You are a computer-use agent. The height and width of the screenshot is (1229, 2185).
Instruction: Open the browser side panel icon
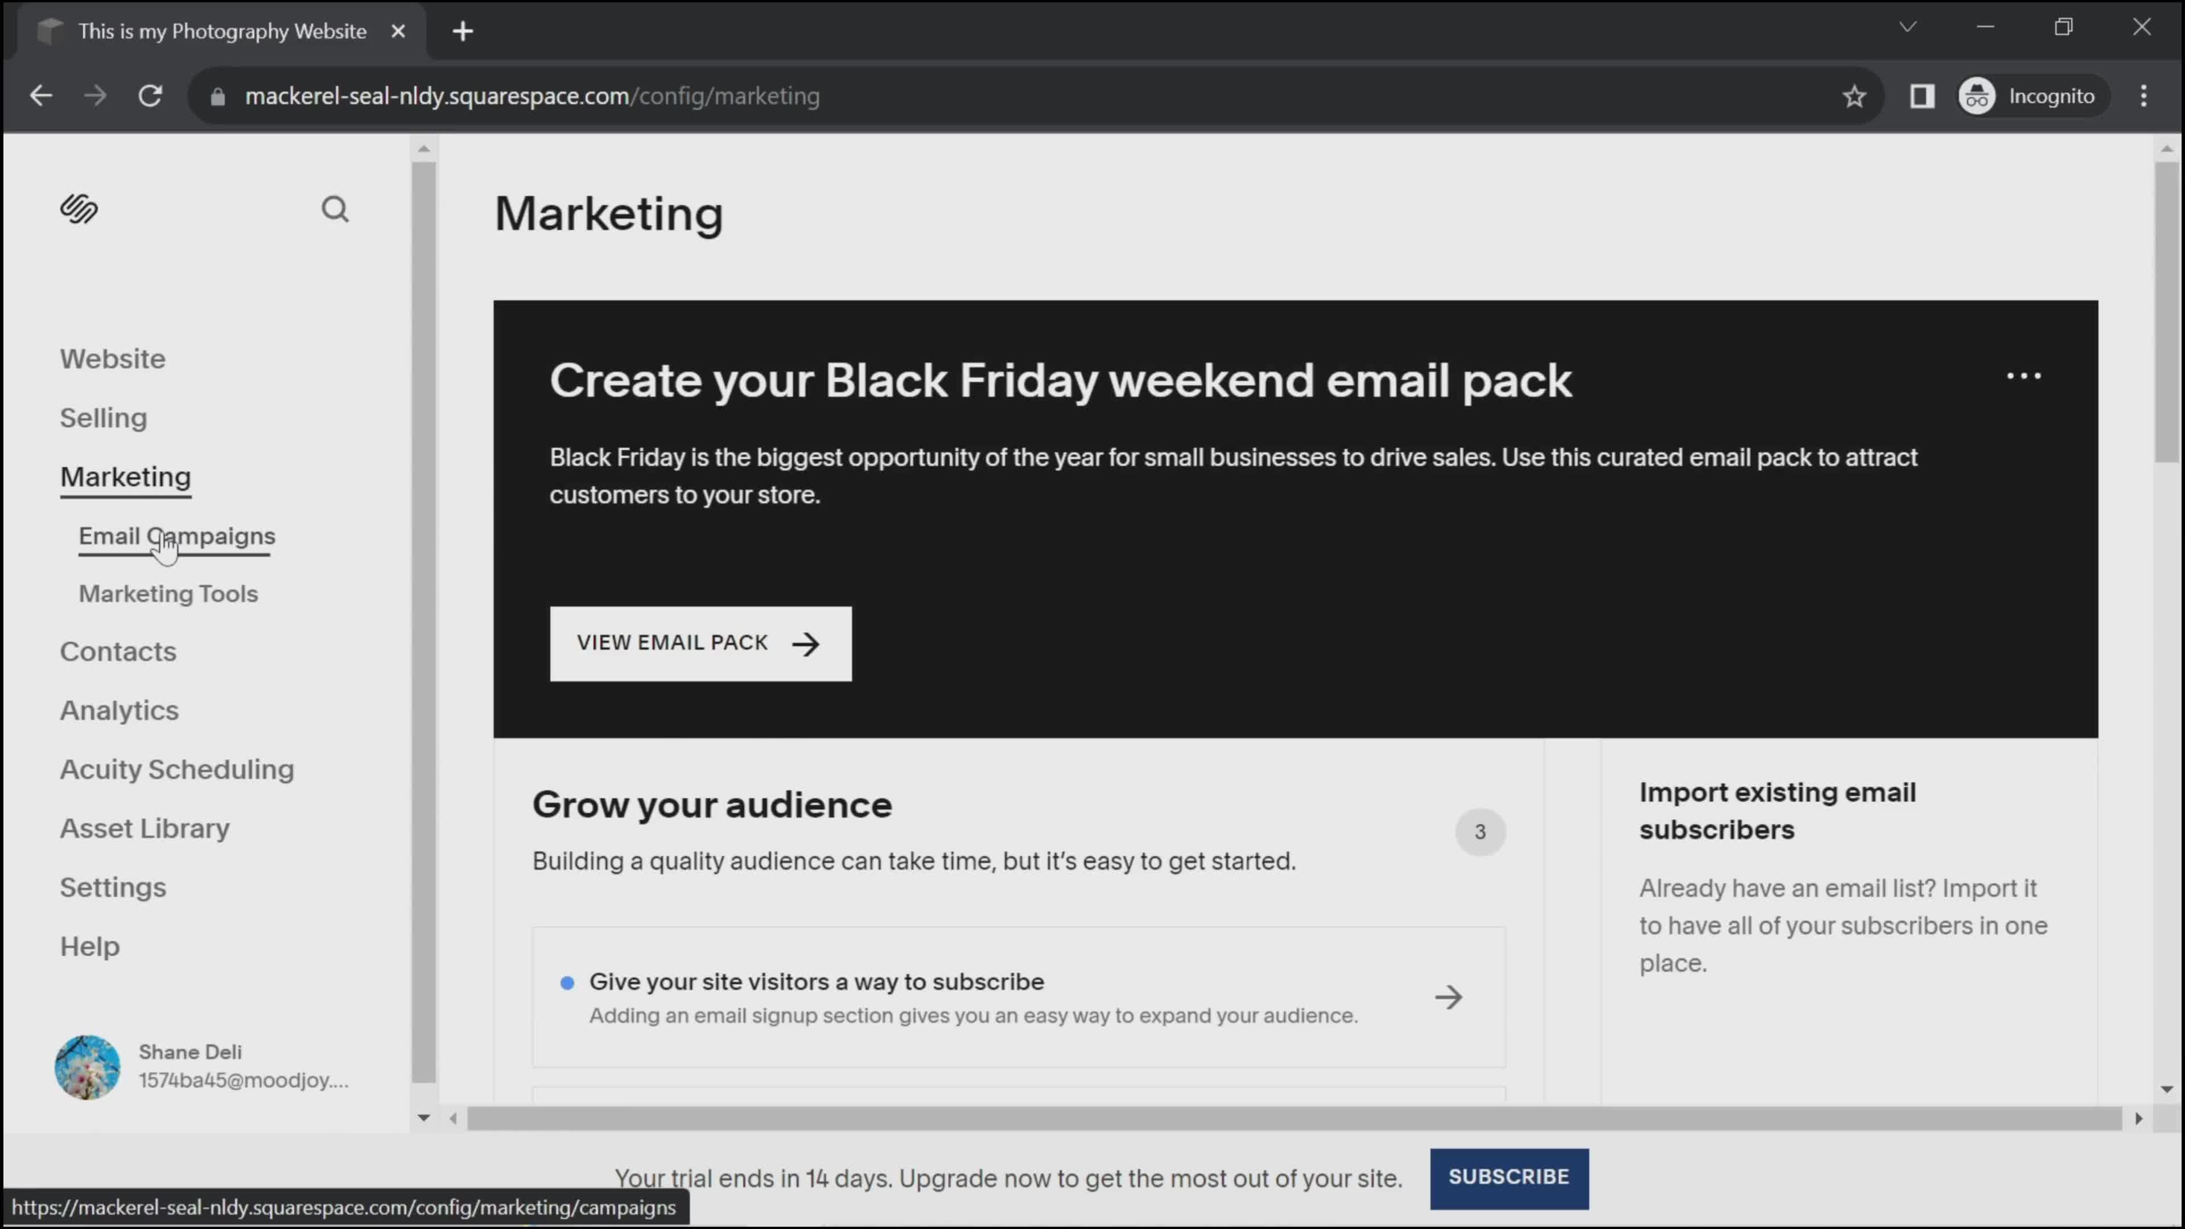(1922, 96)
